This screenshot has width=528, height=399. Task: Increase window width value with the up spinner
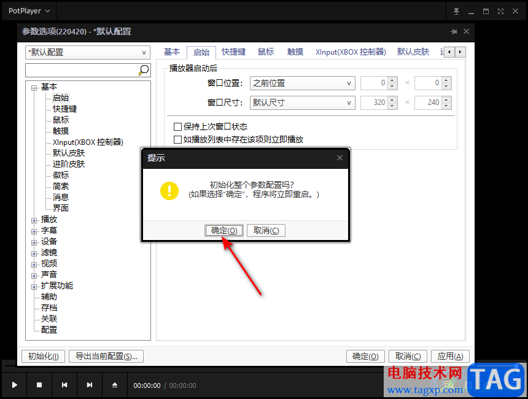pos(392,99)
